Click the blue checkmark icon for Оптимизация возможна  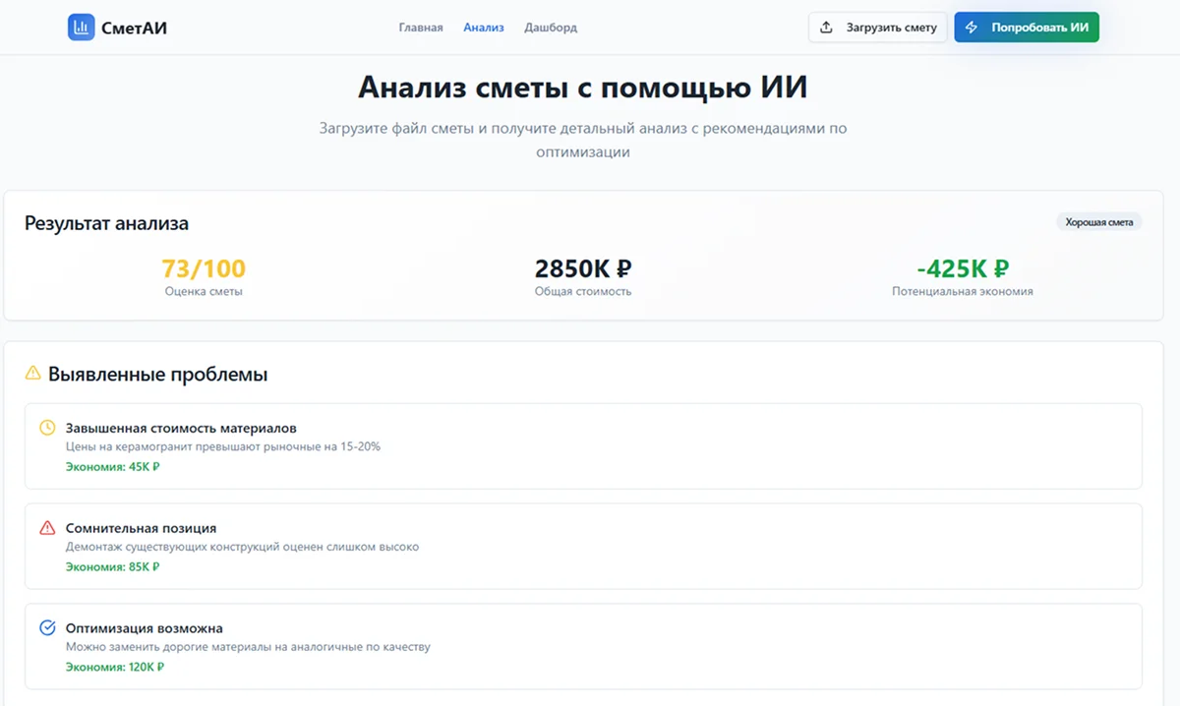point(47,628)
